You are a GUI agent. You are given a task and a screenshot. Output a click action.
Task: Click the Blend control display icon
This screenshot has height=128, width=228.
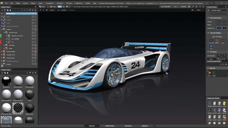tap(217, 41)
